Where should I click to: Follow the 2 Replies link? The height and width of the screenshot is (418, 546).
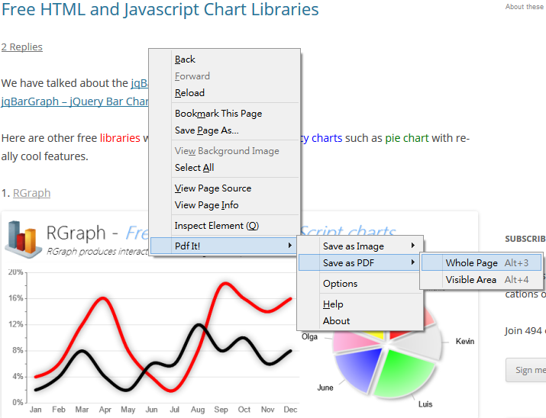(x=21, y=47)
